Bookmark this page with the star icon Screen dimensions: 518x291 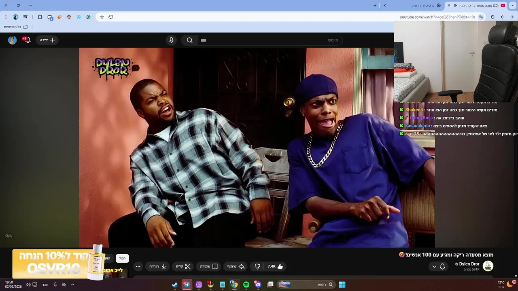coord(102,17)
